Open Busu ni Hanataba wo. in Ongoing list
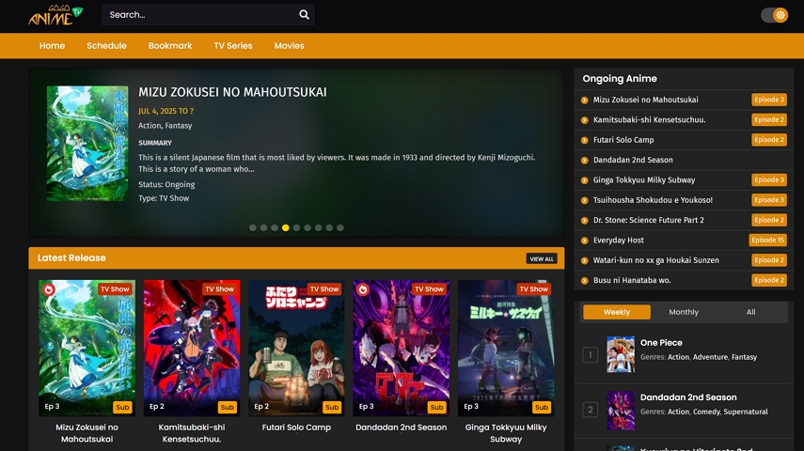This screenshot has width=804, height=451. (x=632, y=280)
